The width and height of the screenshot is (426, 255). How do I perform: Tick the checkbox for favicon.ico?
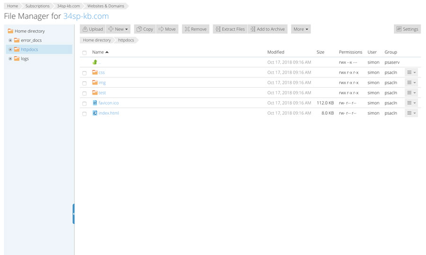coord(85,103)
